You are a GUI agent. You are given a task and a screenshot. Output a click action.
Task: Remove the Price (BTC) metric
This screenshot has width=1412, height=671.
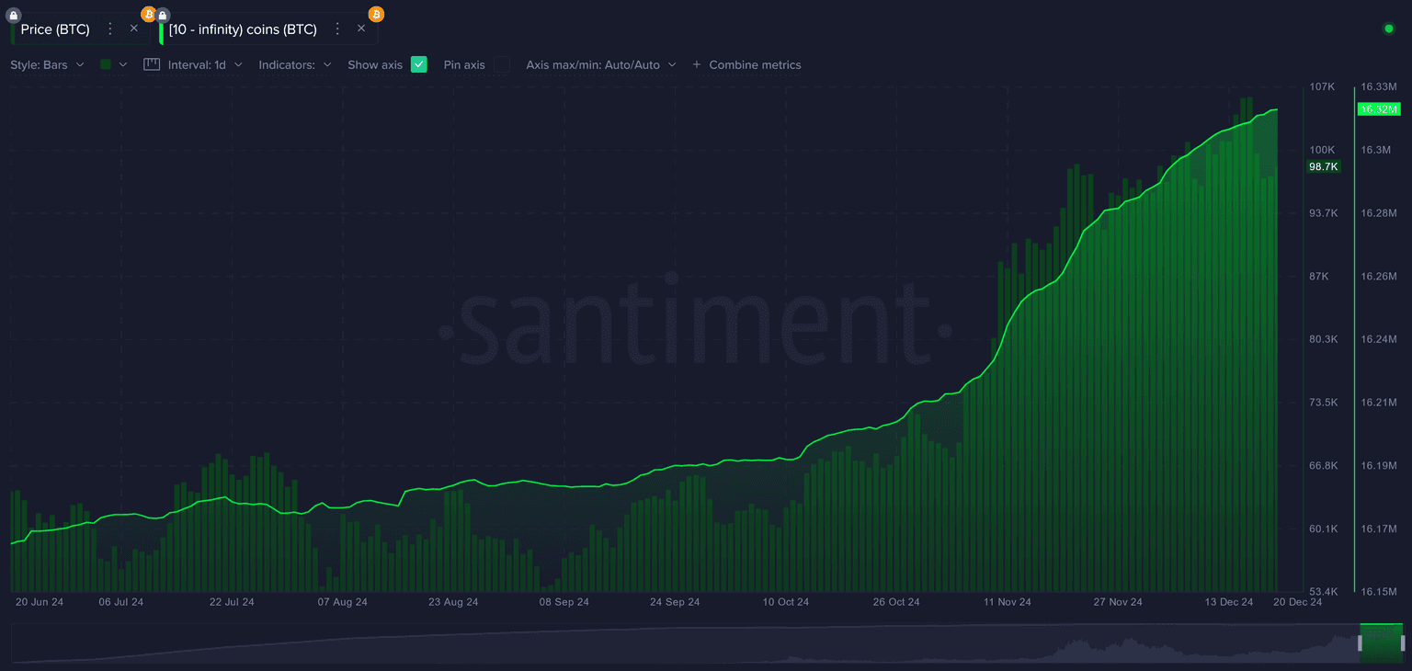click(x=134, y=28)
